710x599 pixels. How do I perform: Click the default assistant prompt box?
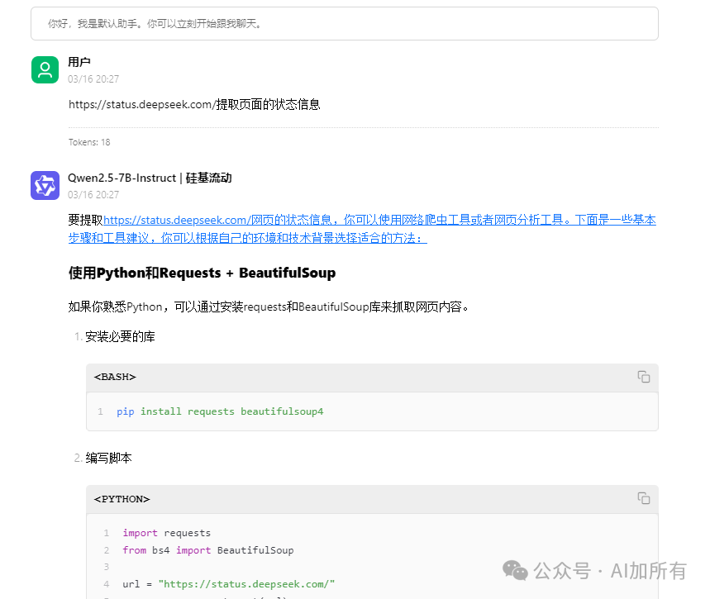pyautogui.click(x=345, y=23)
